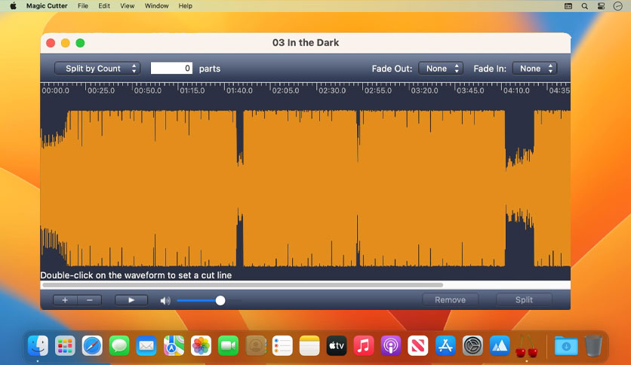Launch Safari from the Dock
The width and height of the screenshot is (631, 365).
tap(92, 345)
